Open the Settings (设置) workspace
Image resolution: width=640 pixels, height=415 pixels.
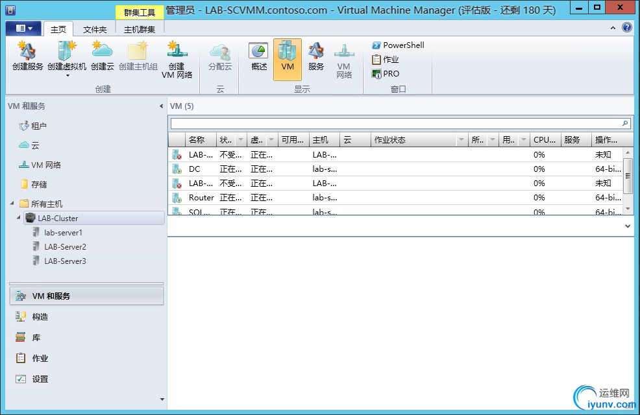pos(32,379)
